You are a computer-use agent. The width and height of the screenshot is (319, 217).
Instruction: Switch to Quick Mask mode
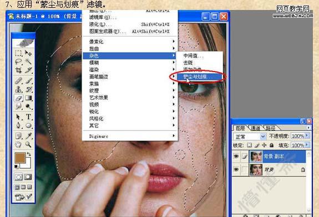point(28,177)
